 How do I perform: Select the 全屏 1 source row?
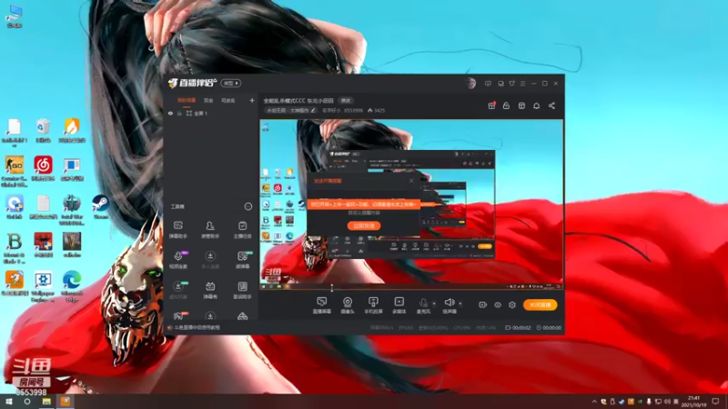(x=211, y=113)
